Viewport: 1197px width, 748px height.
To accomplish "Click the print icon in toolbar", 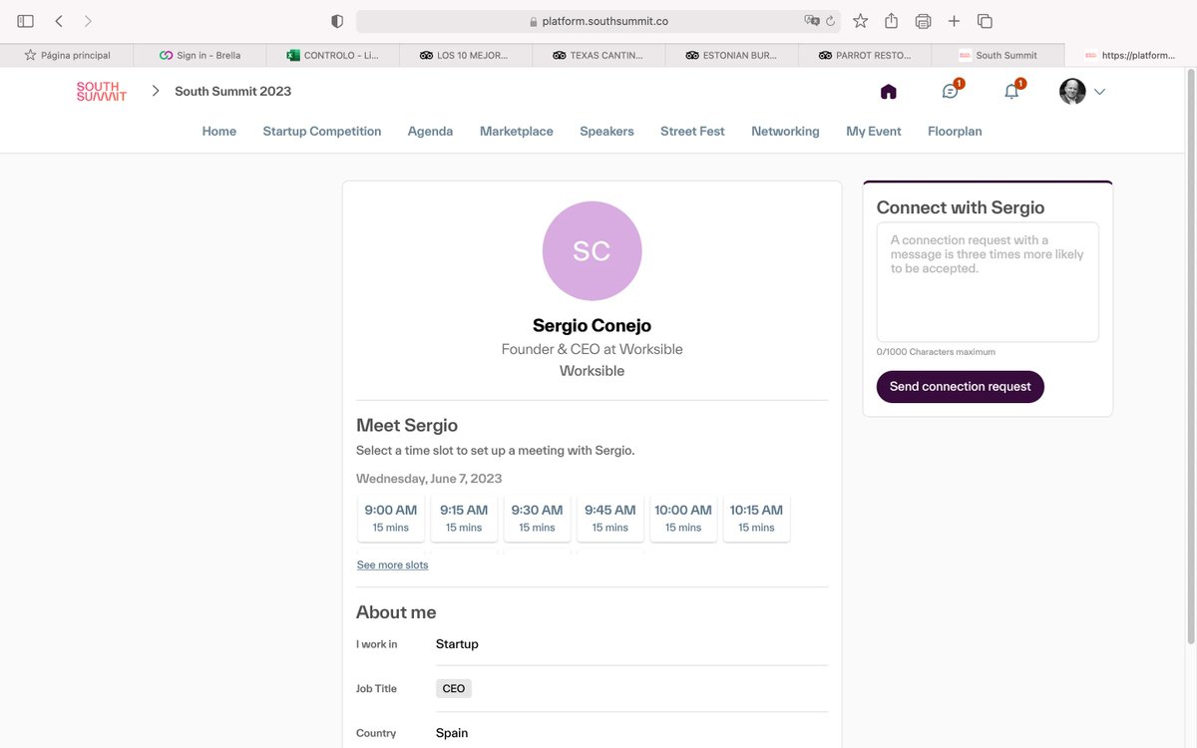I will (923, 21).
